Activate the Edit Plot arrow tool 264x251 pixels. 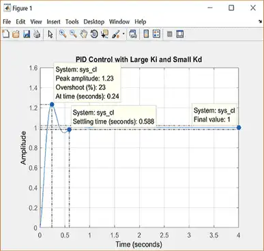pyautogui.click(x=50, y=34)
